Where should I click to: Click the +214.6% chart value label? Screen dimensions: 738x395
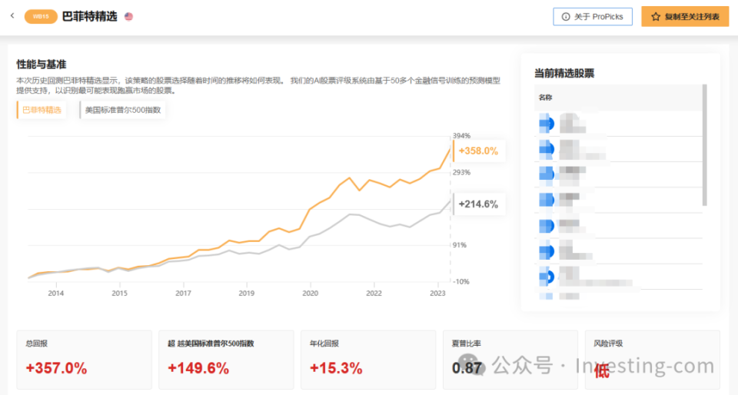pos(479,204)
